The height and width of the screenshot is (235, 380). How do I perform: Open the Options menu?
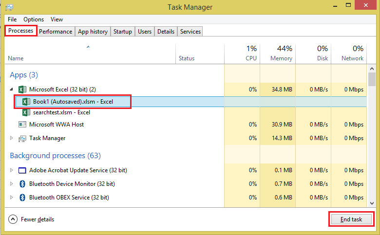[34, 19]
